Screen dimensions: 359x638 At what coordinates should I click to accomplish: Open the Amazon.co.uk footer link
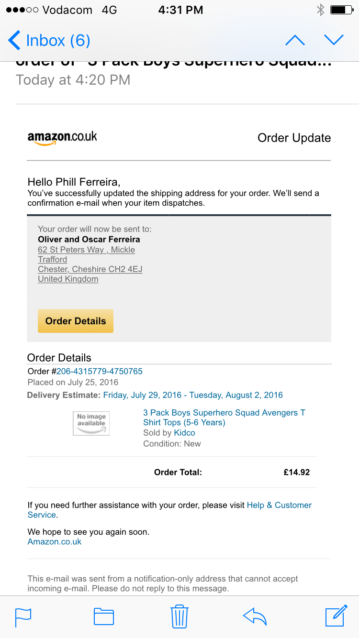coord(55,541)
